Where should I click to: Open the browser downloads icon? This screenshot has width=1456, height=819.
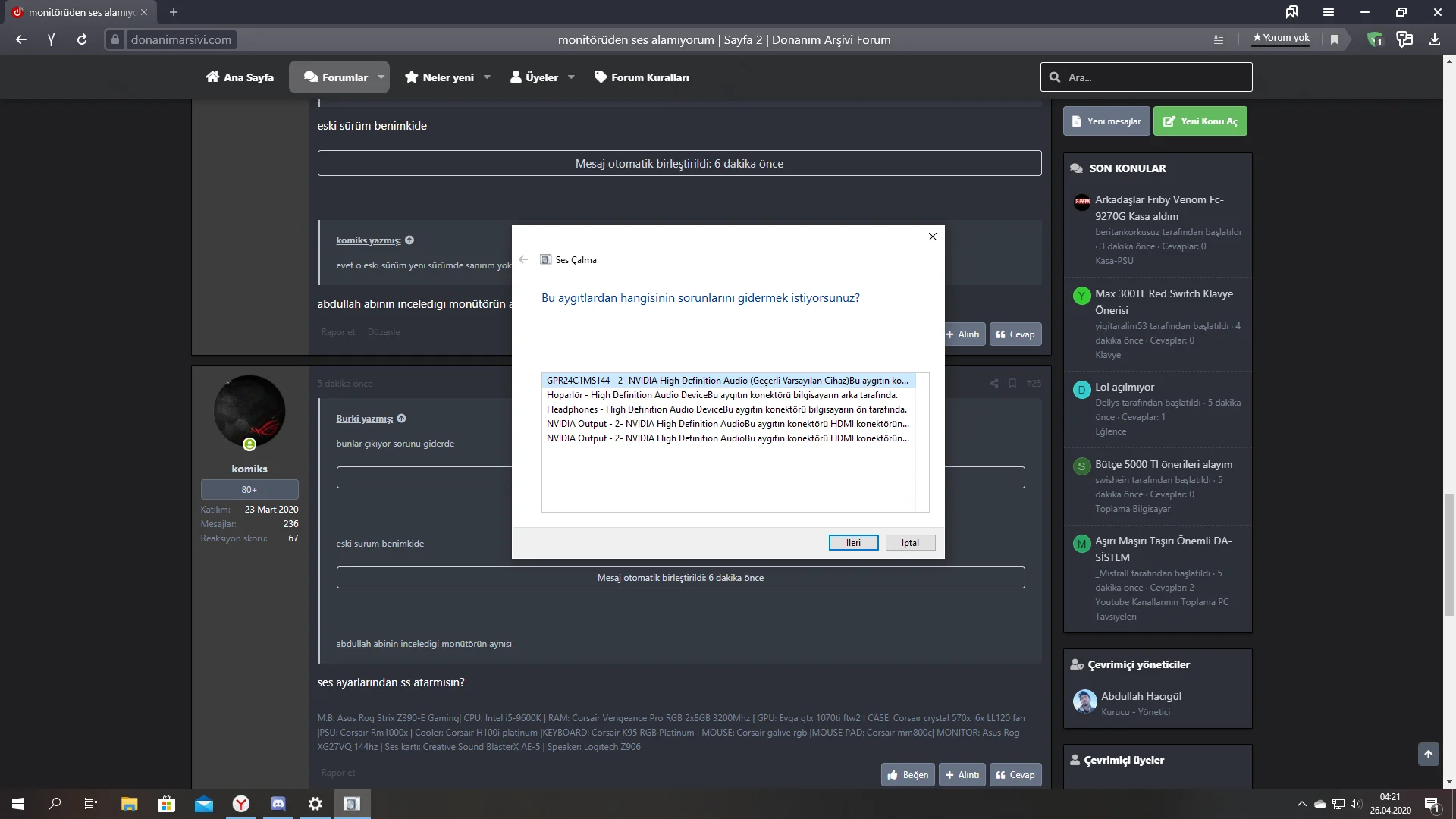[x=1434, y=39]
